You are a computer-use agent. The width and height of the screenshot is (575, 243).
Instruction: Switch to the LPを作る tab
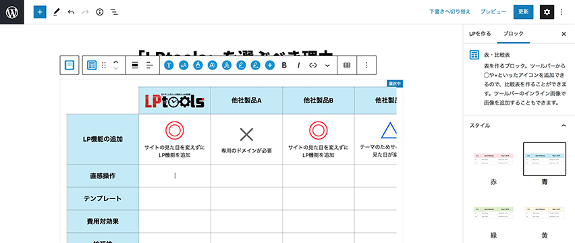(x=480, y=34)
